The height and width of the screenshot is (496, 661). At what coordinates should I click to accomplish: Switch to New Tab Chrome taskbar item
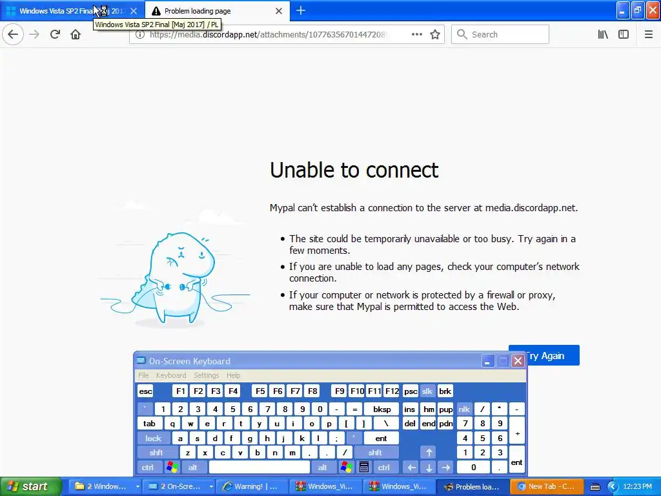click(x=546, y=487)
